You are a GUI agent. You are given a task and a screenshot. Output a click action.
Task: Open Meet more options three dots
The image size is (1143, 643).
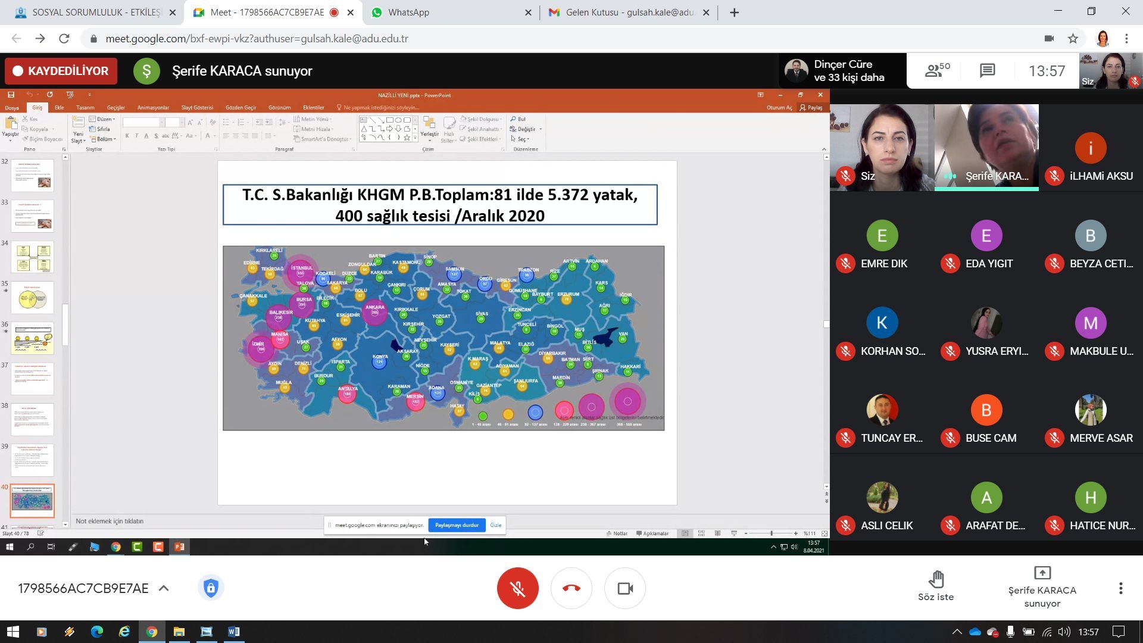click(x=1120, y=588)
